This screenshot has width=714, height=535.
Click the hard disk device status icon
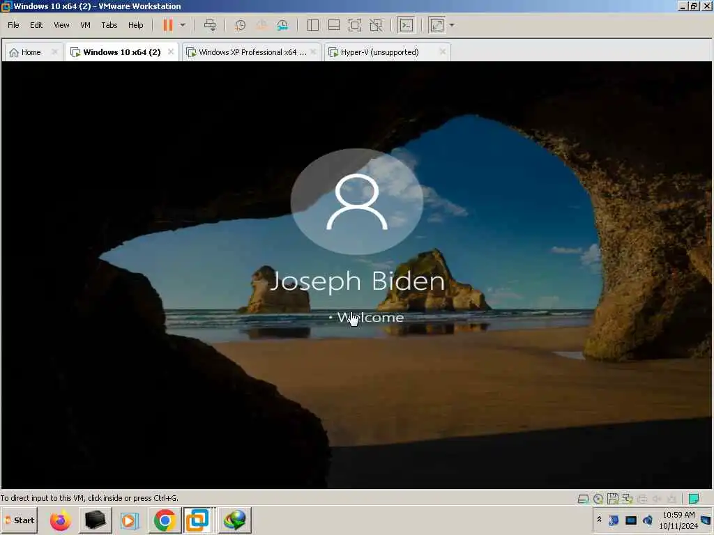click(x=584, y=499)
